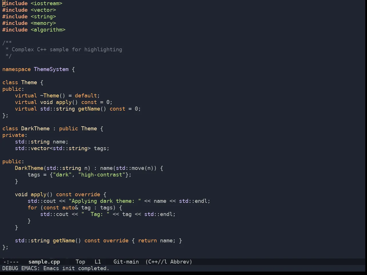Image resolution: width=367 pixels, height=275 pixels.
Task: Click the " Tag: " string literal
Action: (95, 214)
